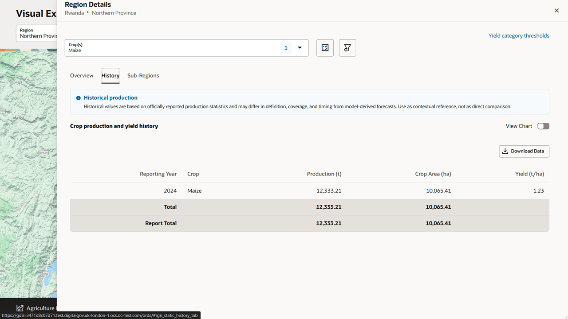Select the 2024 reporting year cell
568x319 pixels.
coord(170,191)
